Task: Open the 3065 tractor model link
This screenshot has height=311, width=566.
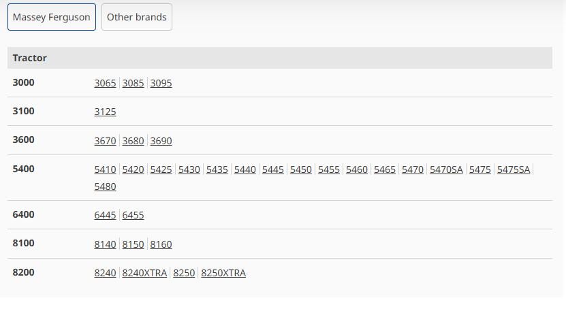Action: [x=105, y=84]
